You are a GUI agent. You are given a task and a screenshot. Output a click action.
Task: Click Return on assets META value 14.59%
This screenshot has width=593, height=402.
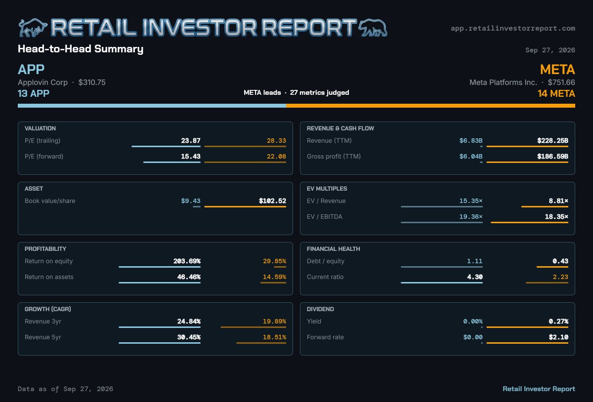point(274,277)
